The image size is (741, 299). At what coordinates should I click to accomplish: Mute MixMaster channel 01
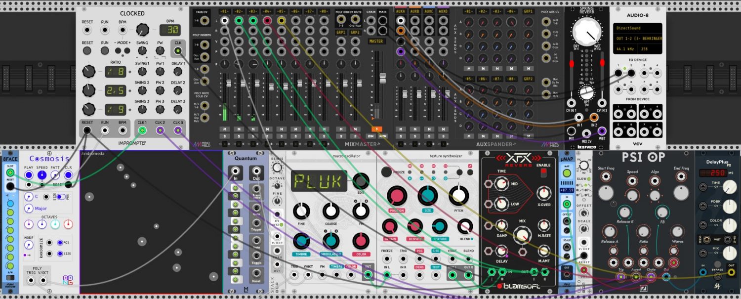point(225,129)
